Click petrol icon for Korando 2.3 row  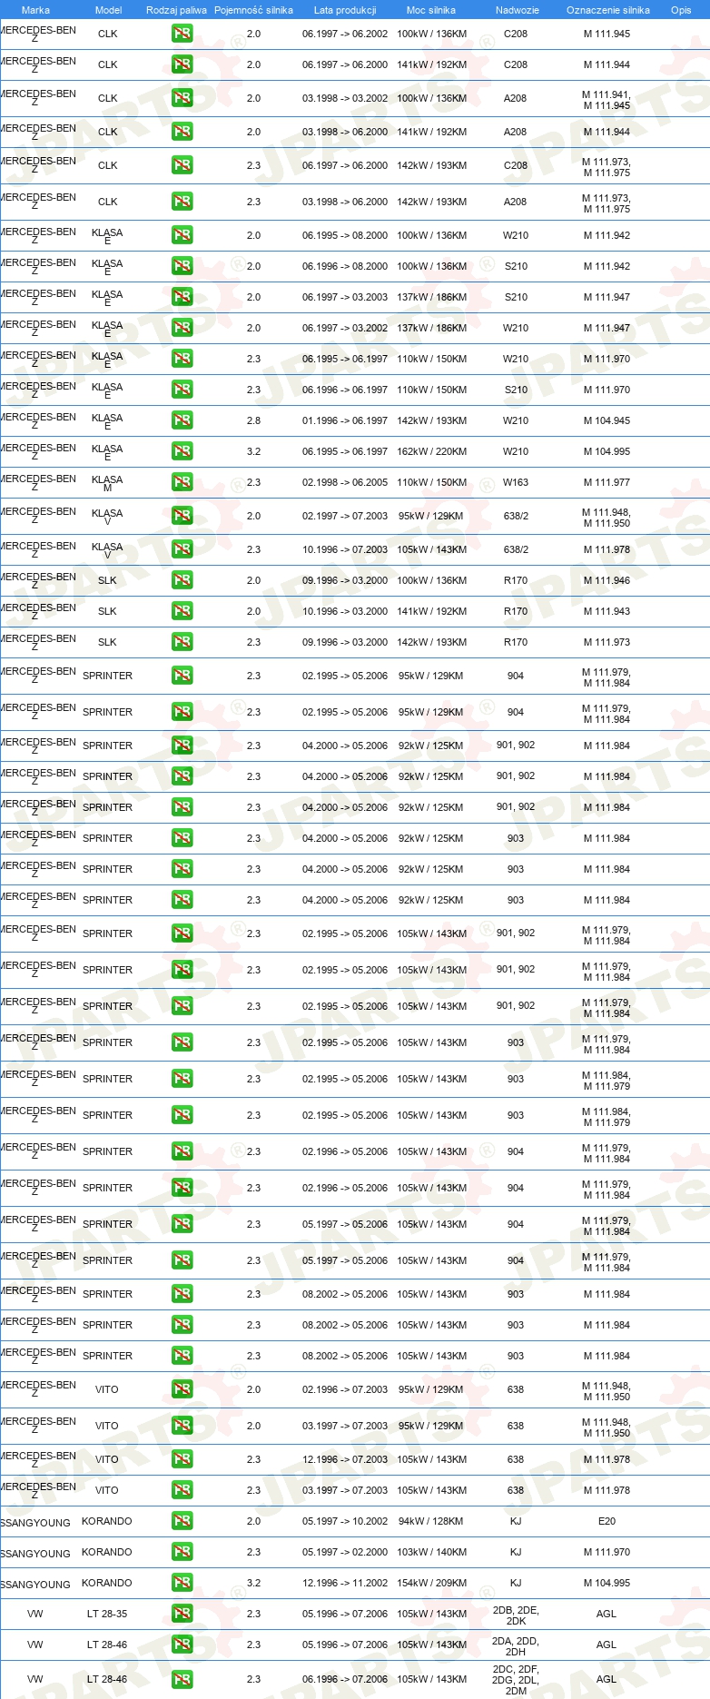pos(182,1552)
